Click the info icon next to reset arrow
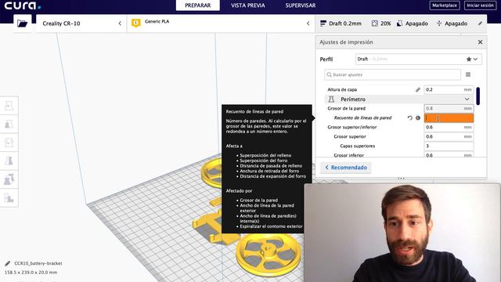Screen dimensions: 501x282 coord(417,118)
